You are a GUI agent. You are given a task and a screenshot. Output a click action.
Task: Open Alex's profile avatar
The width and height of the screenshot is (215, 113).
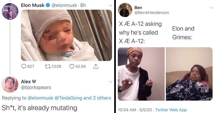pos(10,84)
